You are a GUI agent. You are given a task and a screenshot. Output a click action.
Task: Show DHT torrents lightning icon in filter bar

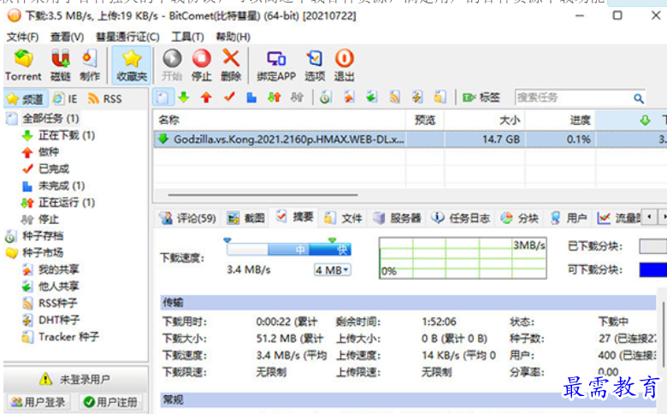coord(417,98)
